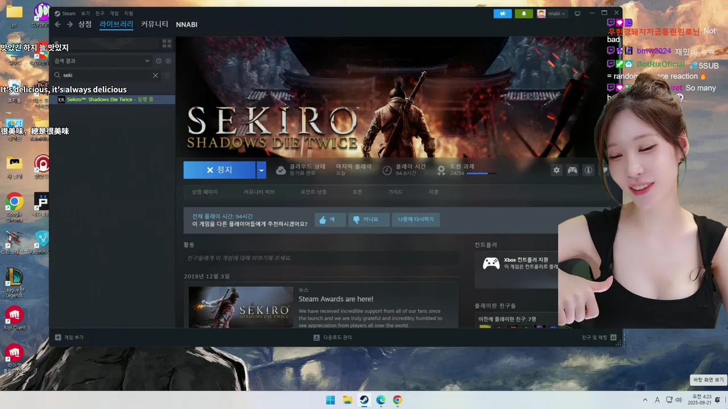Open the NNABI profile tab
Image resolution: width=728 pixels, height=409 pixels.
click(x=187, y=24)
